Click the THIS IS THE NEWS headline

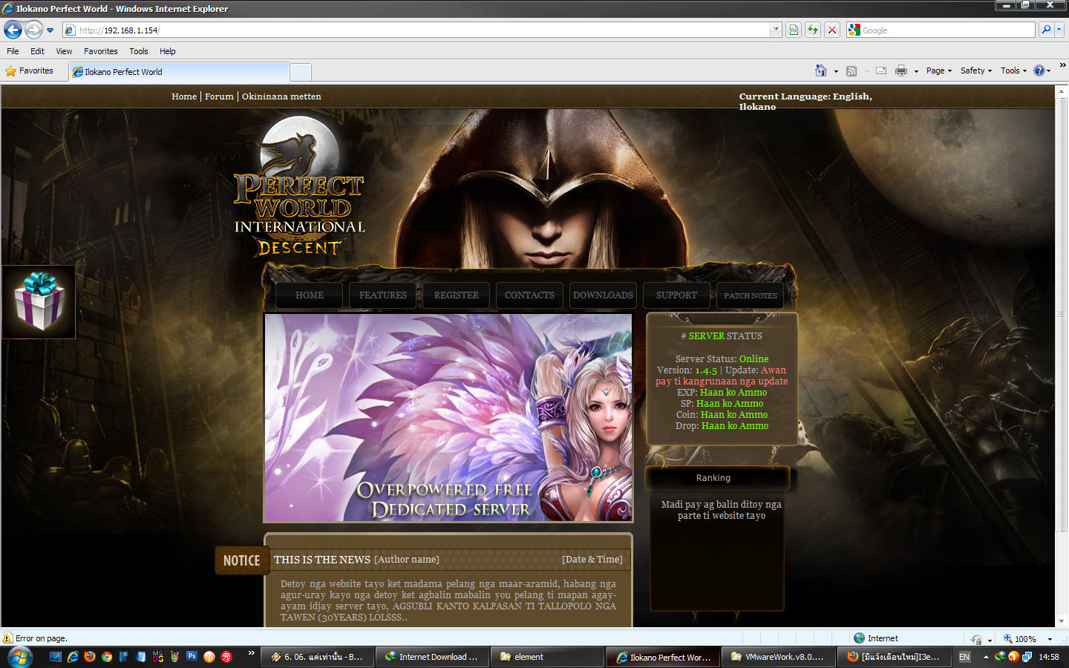point(321,560)
